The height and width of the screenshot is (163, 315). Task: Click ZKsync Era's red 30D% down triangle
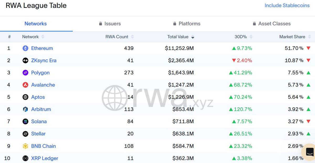pyautogui.click(x=234, y=61)
